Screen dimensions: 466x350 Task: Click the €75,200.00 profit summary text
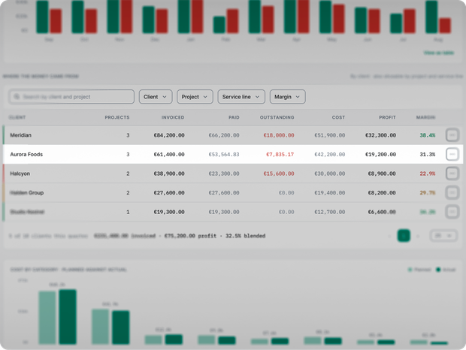190,236
